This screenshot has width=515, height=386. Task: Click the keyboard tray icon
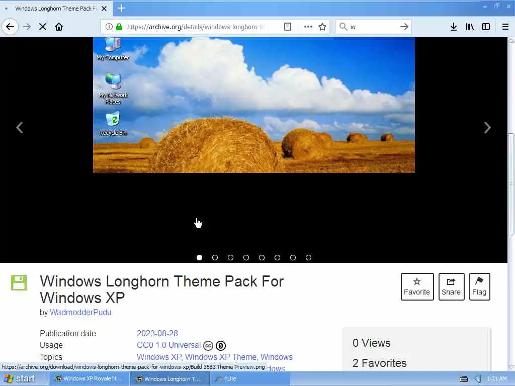(463, 379)
